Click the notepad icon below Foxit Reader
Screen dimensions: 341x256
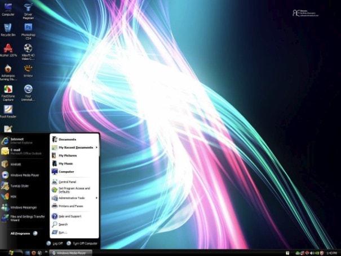[x=8, y=129]
